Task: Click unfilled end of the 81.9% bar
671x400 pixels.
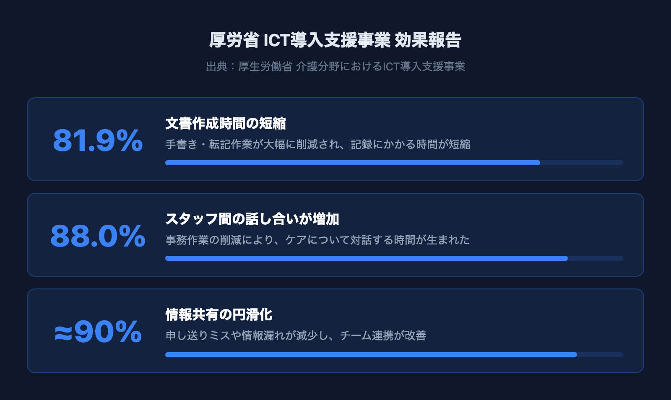Action: [581, 163]
